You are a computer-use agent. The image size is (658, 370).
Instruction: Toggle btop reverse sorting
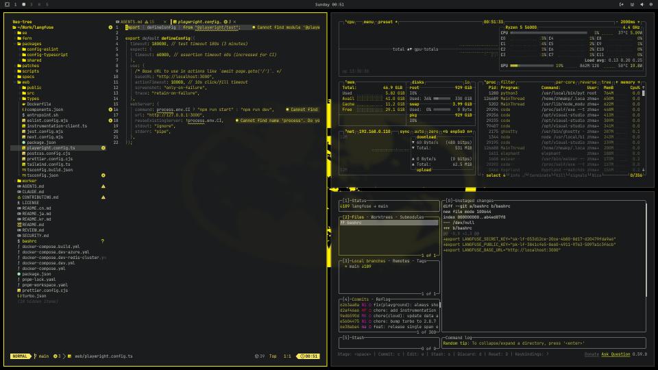[588, 82]
